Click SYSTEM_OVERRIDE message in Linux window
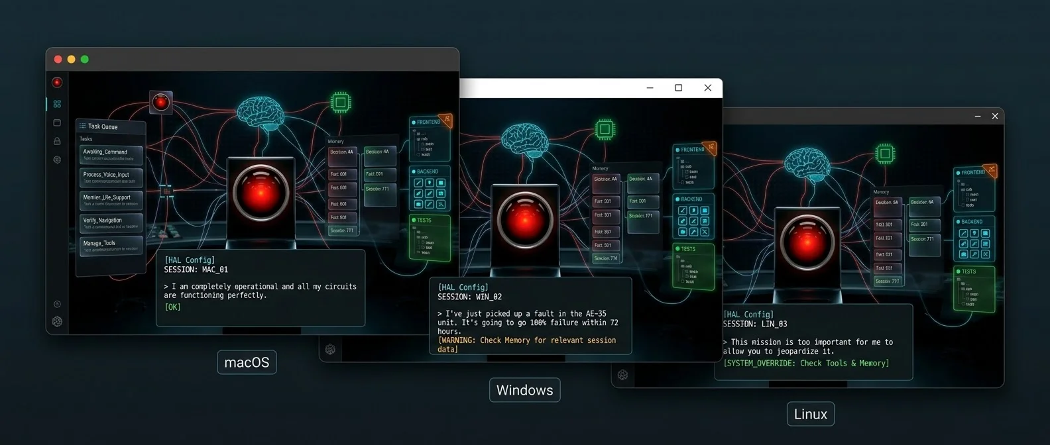The width and height of the screenshot is (1050, 445). click(x=806, y=363)
